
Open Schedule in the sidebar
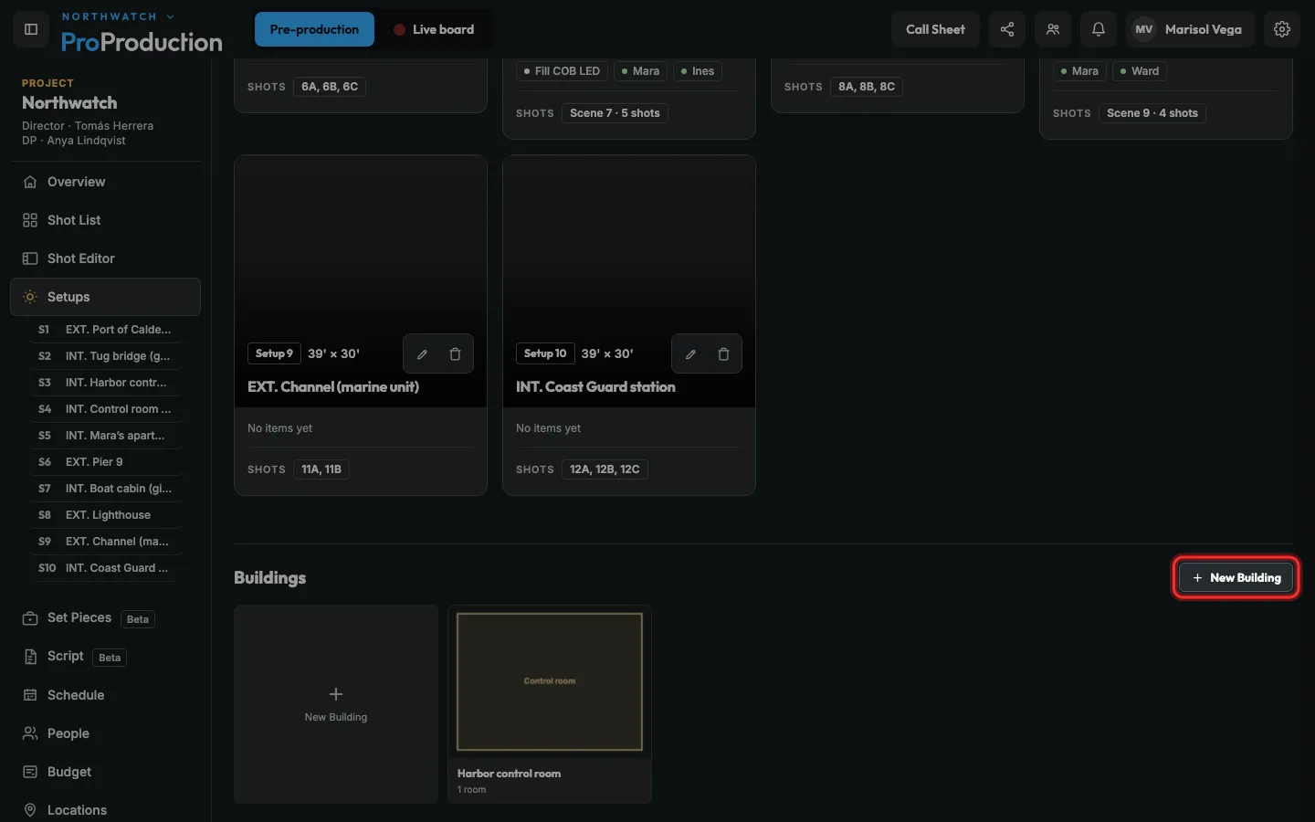[105, 695]
